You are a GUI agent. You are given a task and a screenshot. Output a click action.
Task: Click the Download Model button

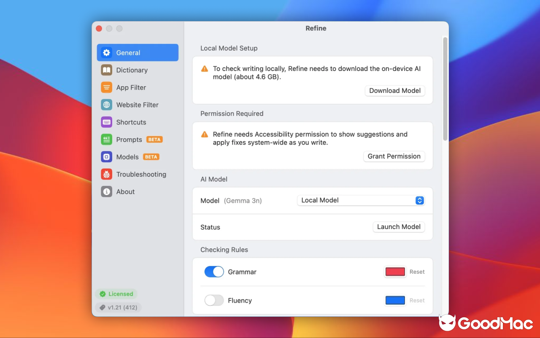tap(394, 90)
